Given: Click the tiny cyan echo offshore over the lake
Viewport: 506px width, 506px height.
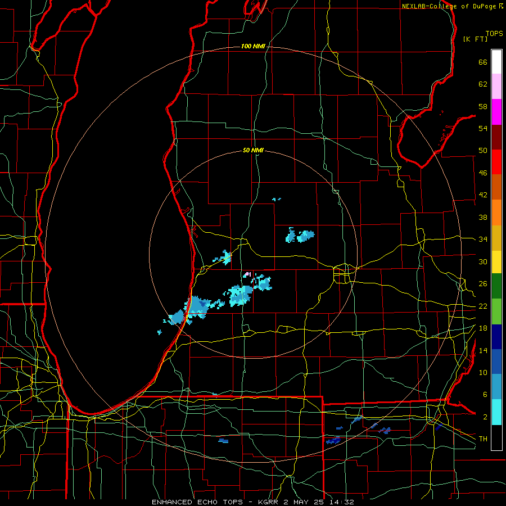Looking at the screenshot, I should point(160,332).
